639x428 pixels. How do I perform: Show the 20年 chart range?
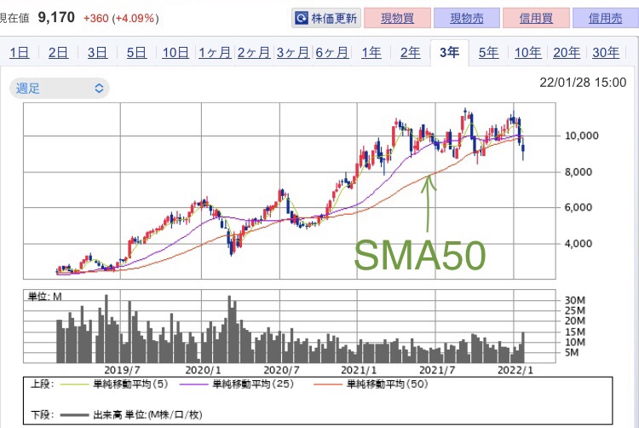coord(567,53)
